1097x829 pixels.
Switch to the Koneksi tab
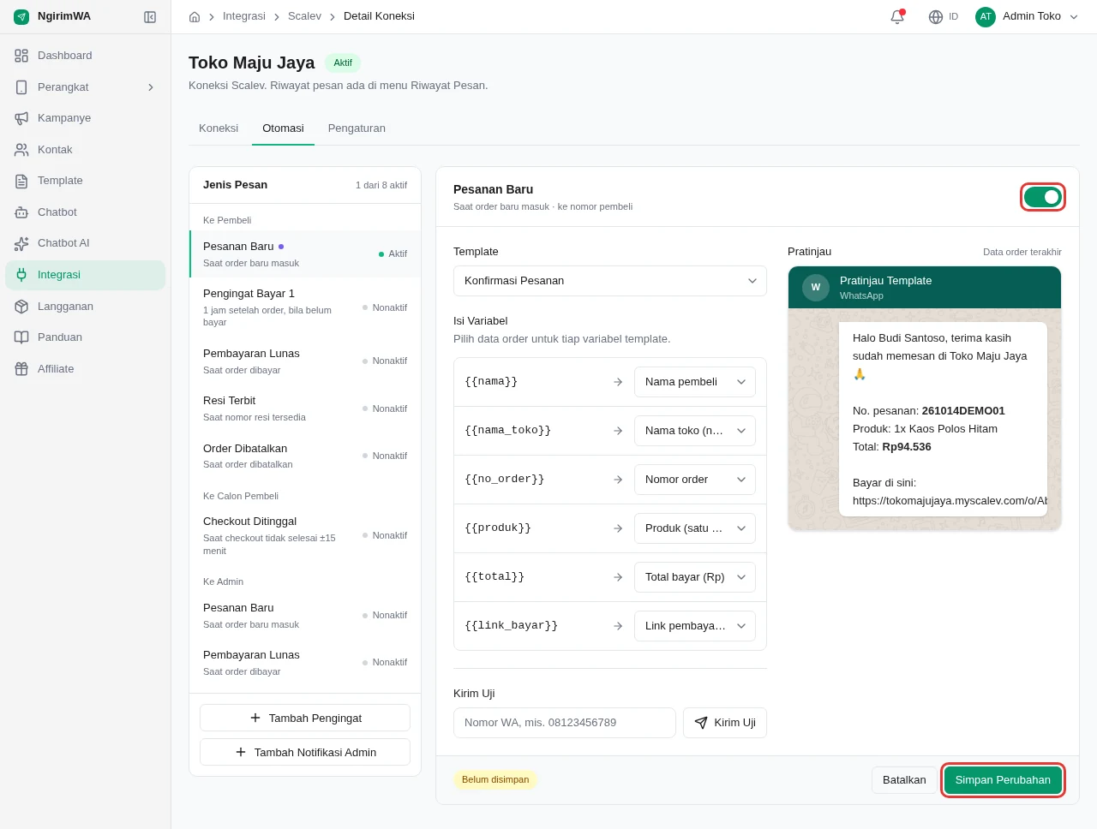[219, 128]
